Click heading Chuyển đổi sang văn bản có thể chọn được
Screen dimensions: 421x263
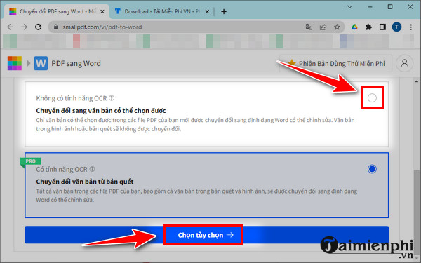click(x=101, y=111)
